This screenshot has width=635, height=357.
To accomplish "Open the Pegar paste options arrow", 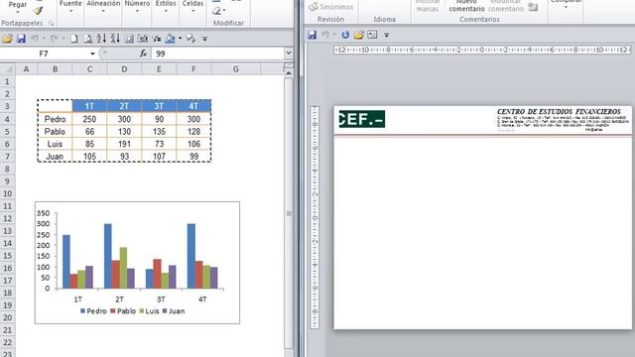I will click(x=18, y=12).
